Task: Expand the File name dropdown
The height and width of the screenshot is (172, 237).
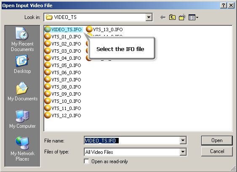Action: click(183, 140)
